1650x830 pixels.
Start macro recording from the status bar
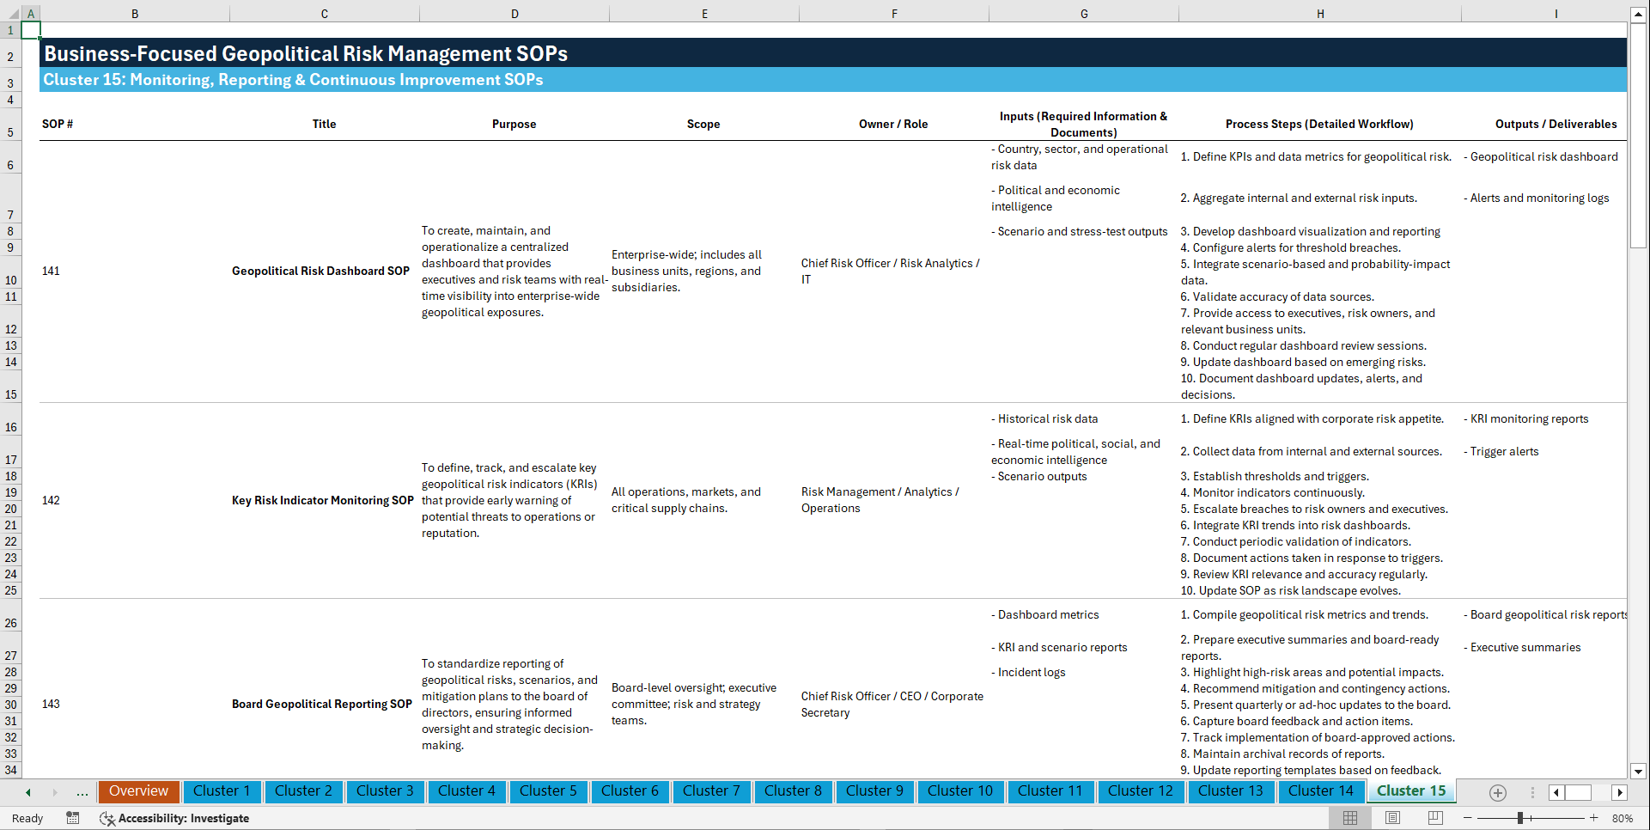(x=73, y=818)
